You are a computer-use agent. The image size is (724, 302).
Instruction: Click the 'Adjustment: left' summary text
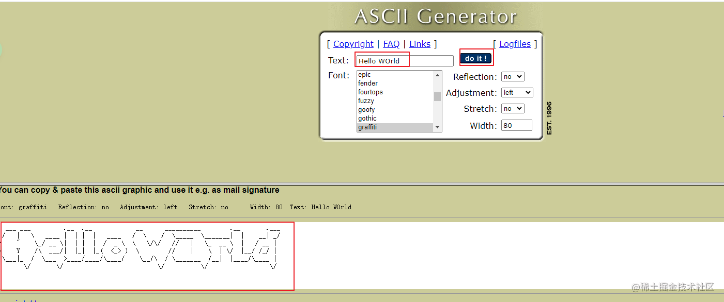[x=148, y=207]
